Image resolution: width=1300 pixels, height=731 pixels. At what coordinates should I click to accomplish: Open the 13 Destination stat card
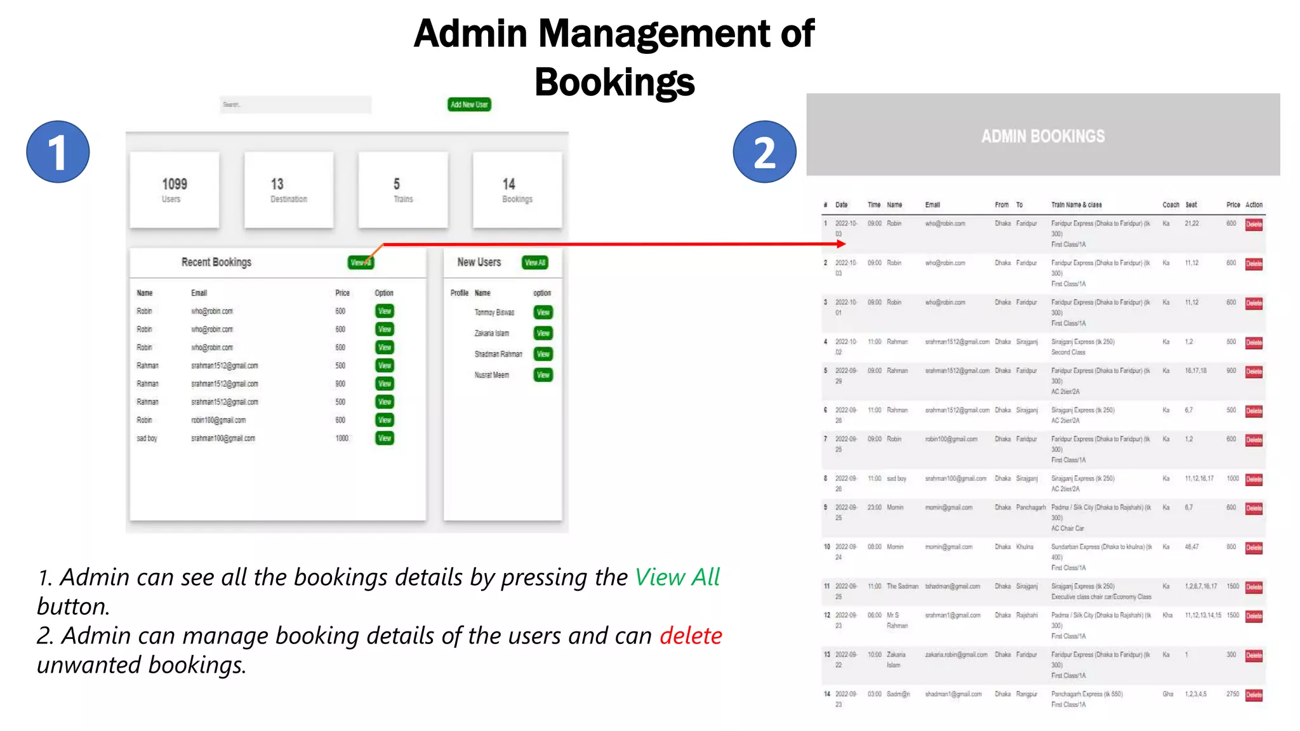coord(289,190)
